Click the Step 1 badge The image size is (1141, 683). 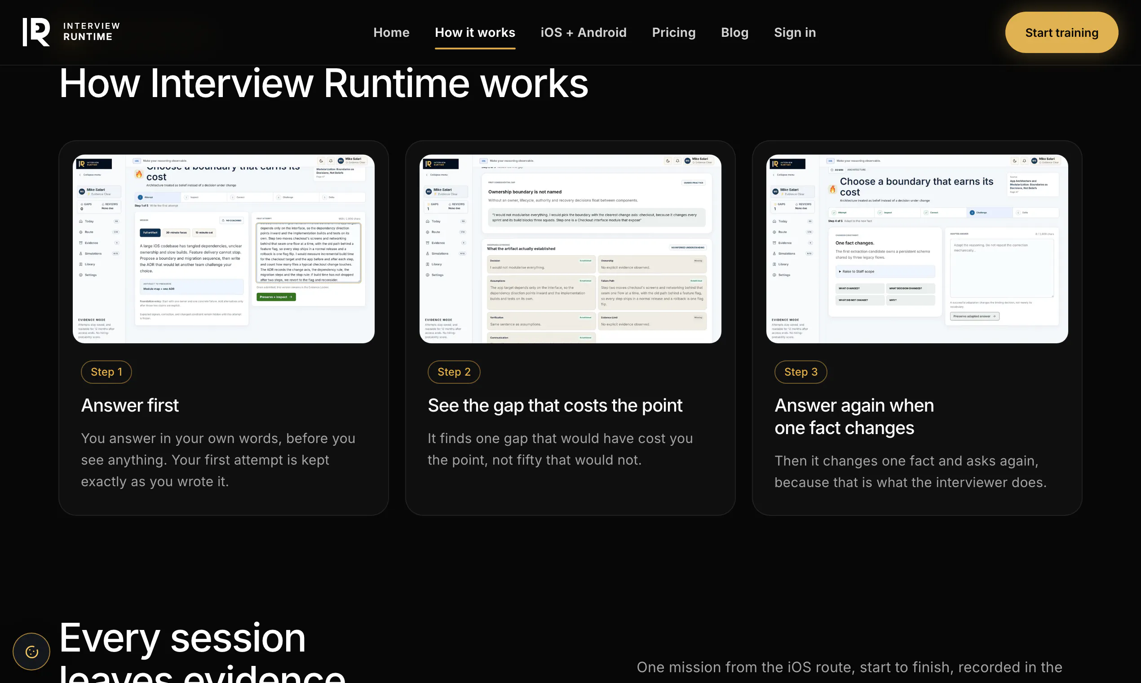pyautogui.click(x=106, y=372)
